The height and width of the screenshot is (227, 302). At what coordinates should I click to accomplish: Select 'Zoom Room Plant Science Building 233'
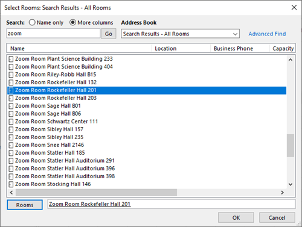[64, 59]
